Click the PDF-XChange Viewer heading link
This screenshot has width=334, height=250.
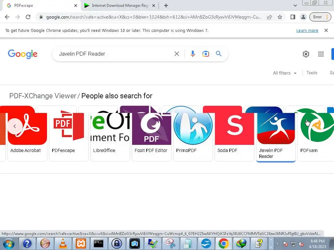(43, 96)
